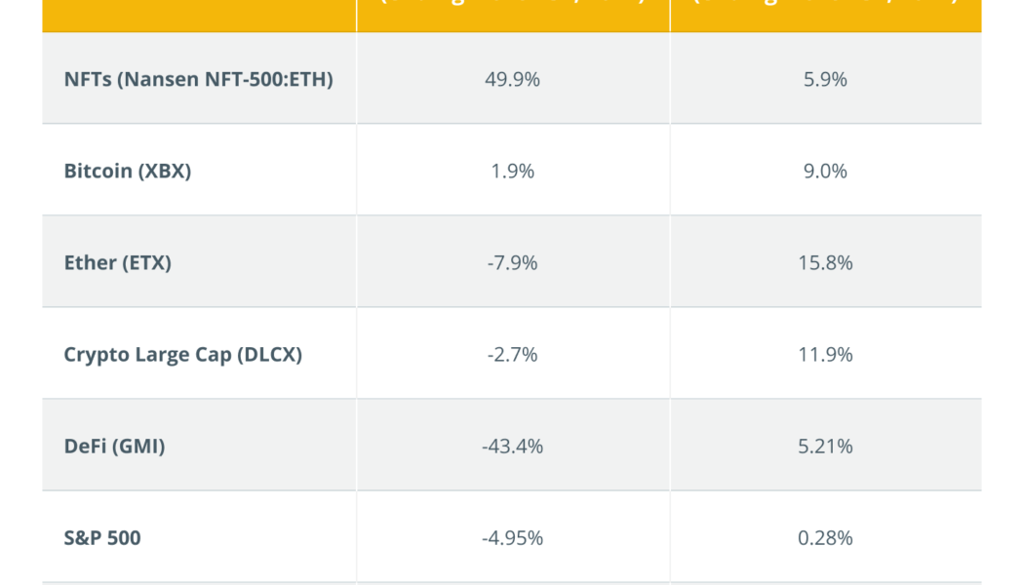
Task: Click the 5.9% value for NFTs
Action: pos(825,80)
